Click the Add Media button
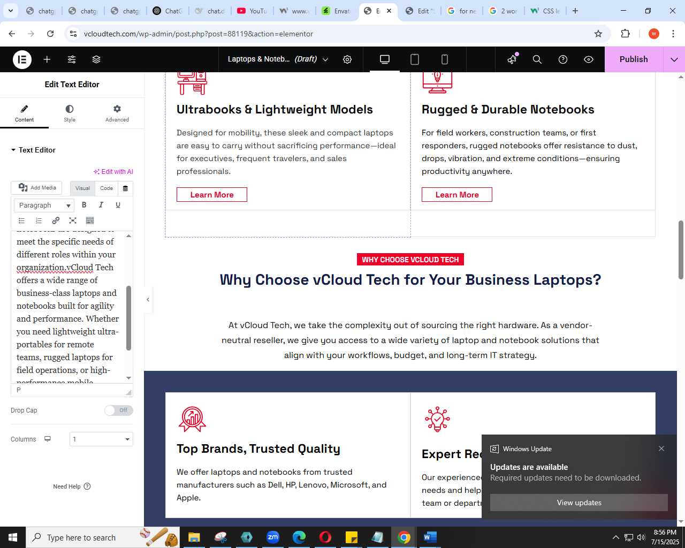Image resolution: width=685 pixels, height=548 pixels. [x=37, y=188]
